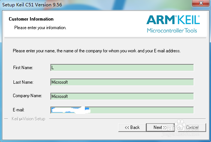Close the setup window with X
Screen dimensions: 211x142
[201, 3]
